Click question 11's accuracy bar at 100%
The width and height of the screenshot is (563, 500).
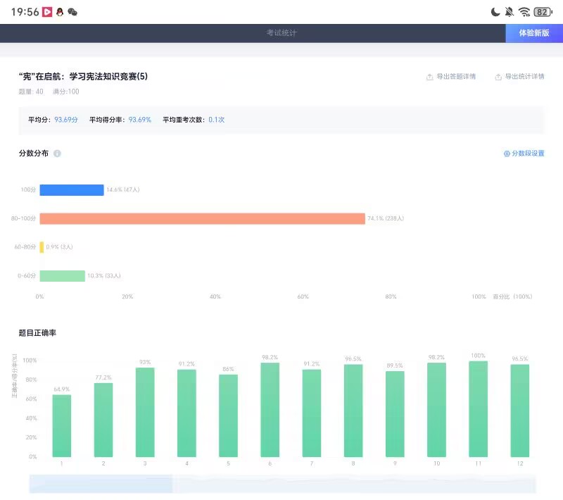479,409
